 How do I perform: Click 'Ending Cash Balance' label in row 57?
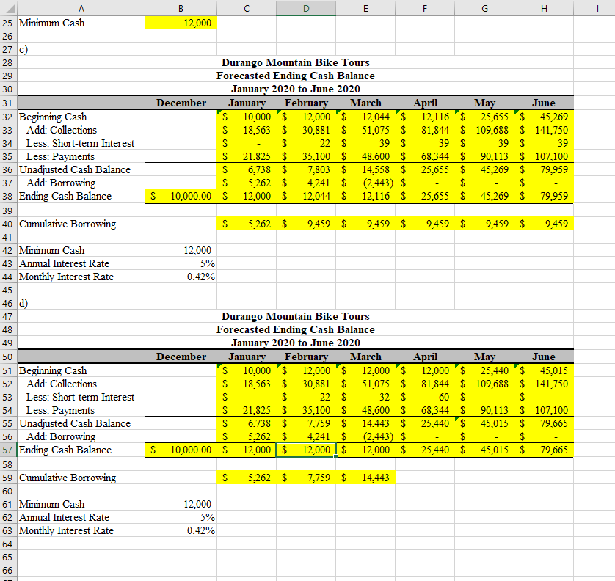click(65, 450)
